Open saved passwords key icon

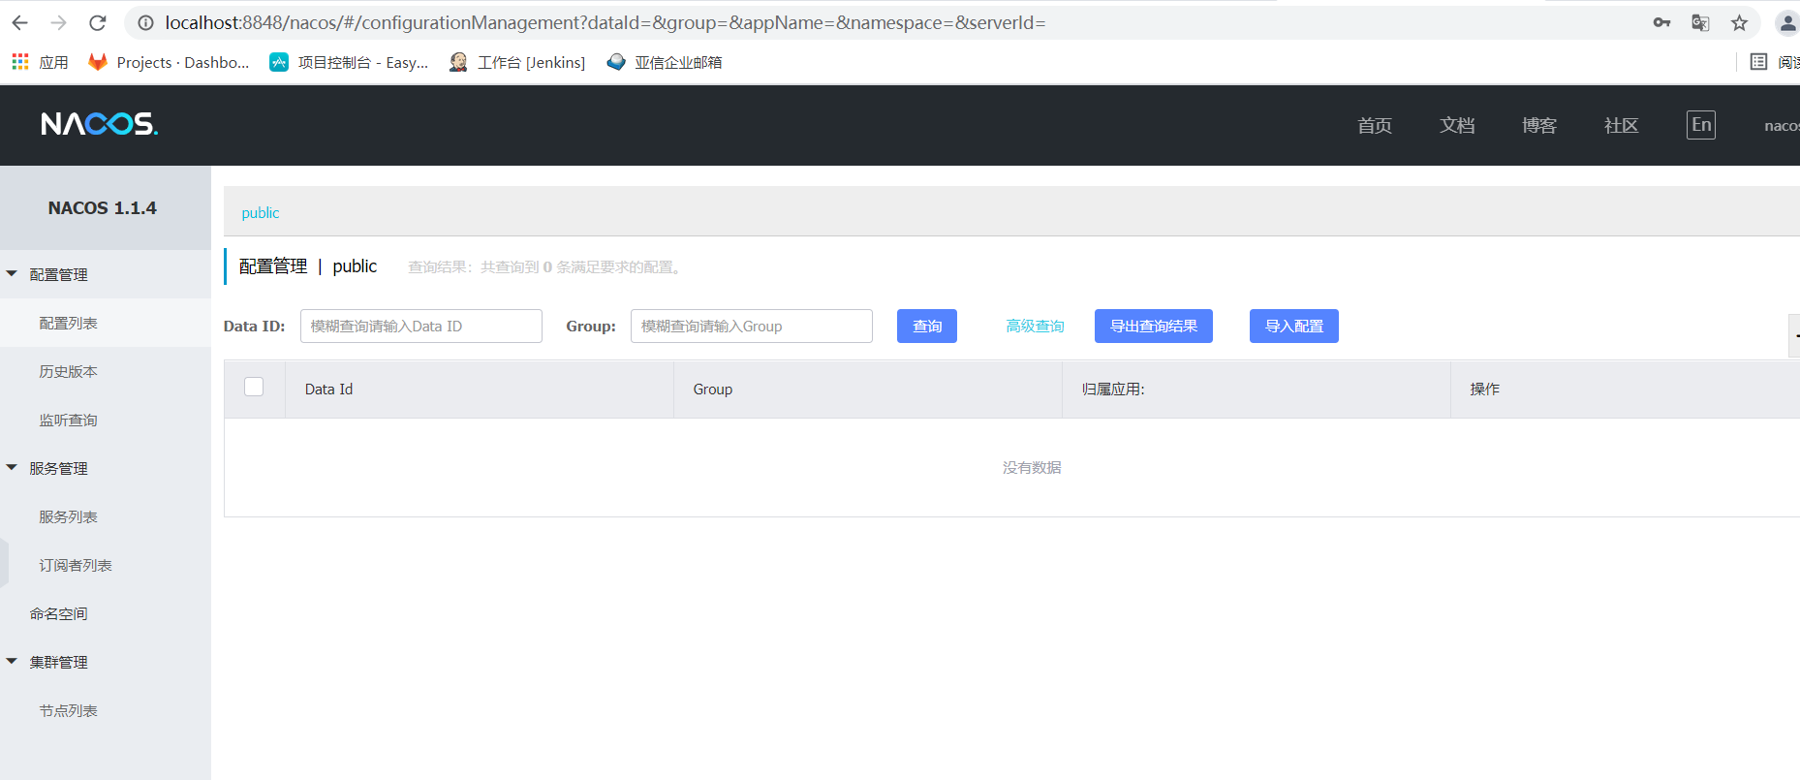(x=1662, y=22)
